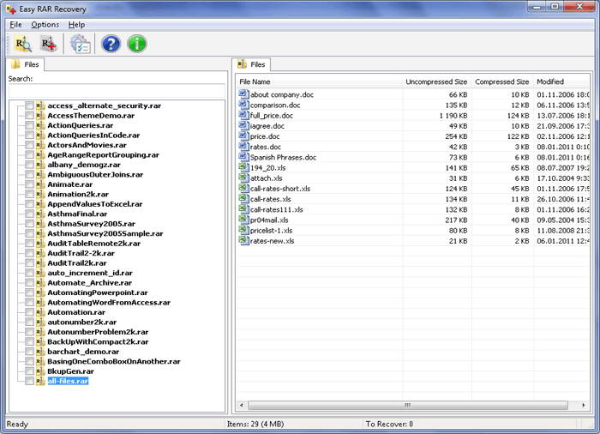The image size is (600, 434).
Task: Select AsthmaSurvey2005Sample.rar in the tree
Action: click(105, 233)
